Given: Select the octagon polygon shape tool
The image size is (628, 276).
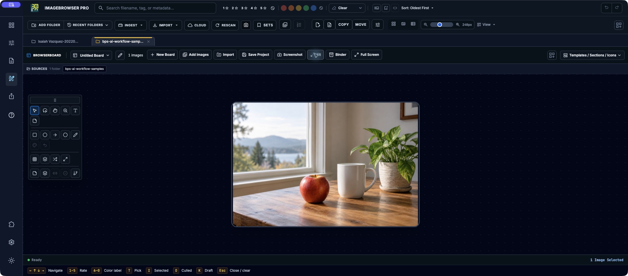Looking at the screenshot, I should (x=65, y=135).
